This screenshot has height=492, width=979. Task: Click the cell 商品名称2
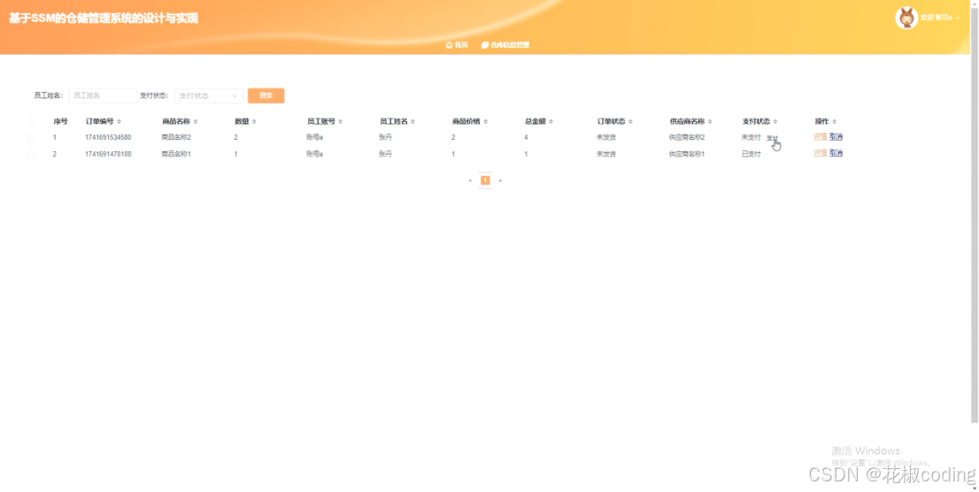176,137
